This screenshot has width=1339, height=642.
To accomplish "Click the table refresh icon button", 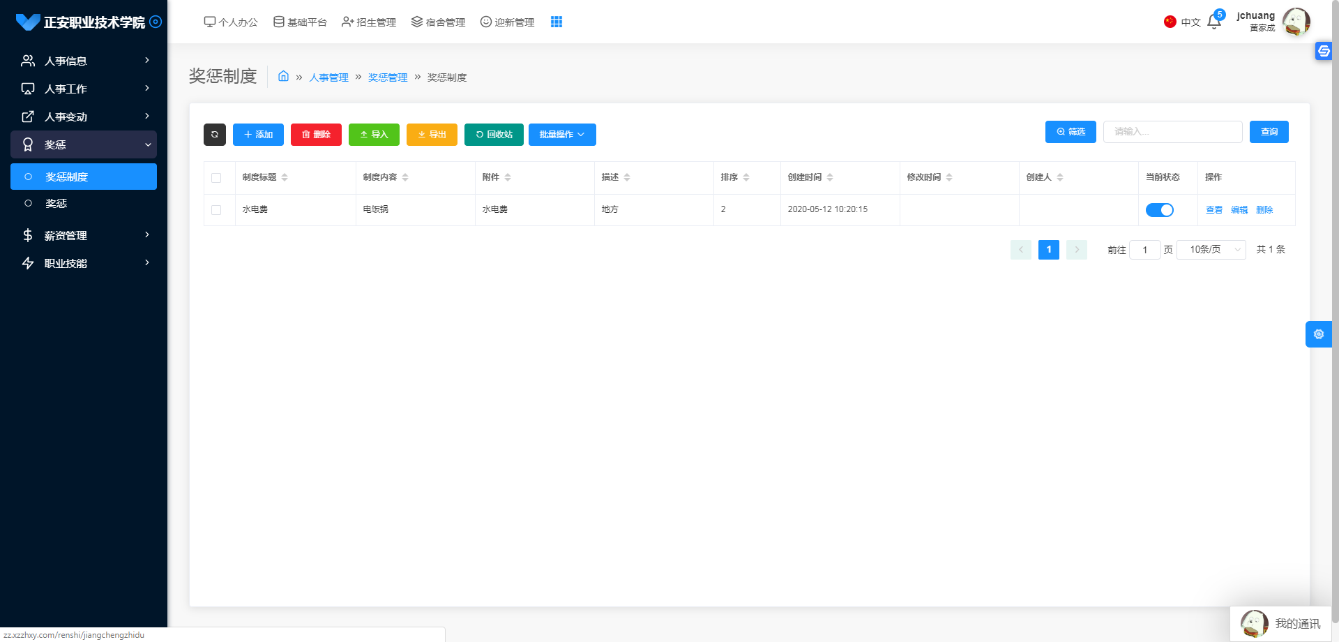I will pos(214,134).
